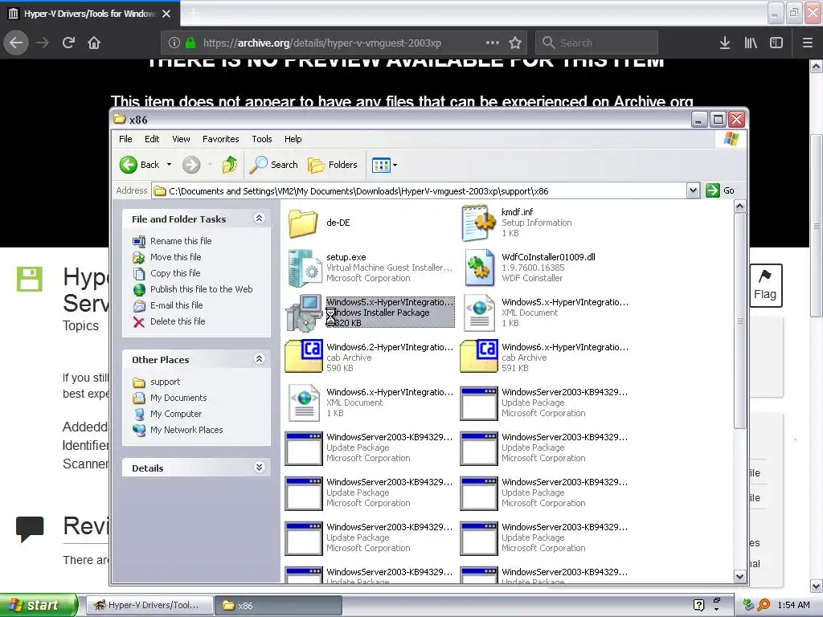This screenshot has height=617, width=823.
Task: Click Delete this file
Action: pos(178,321)
